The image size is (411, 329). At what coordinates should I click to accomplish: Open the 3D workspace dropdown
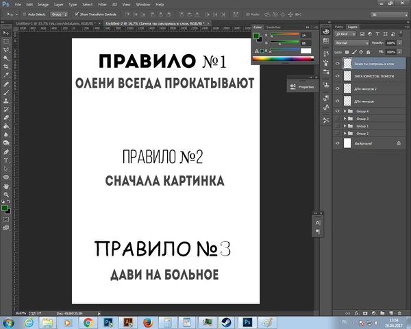(x=389, y=14)
